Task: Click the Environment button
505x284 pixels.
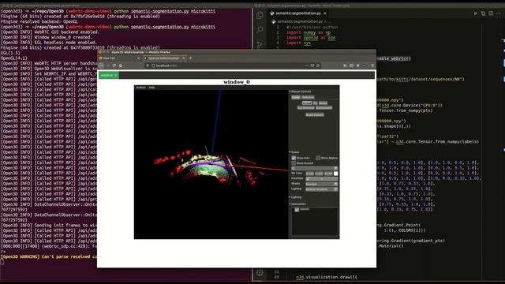Action: coord(324,108)
